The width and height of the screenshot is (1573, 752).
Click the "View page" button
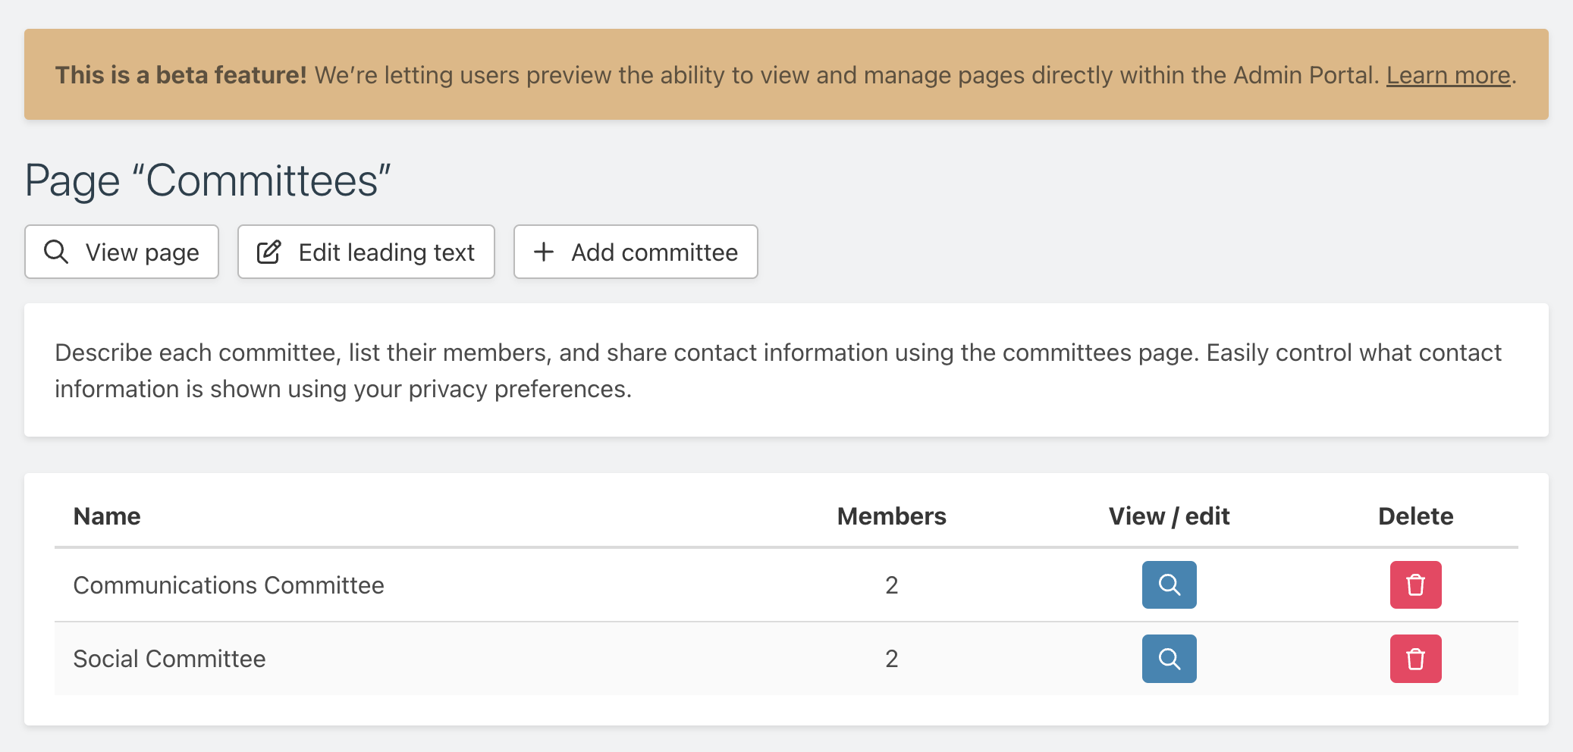point(121,252)
